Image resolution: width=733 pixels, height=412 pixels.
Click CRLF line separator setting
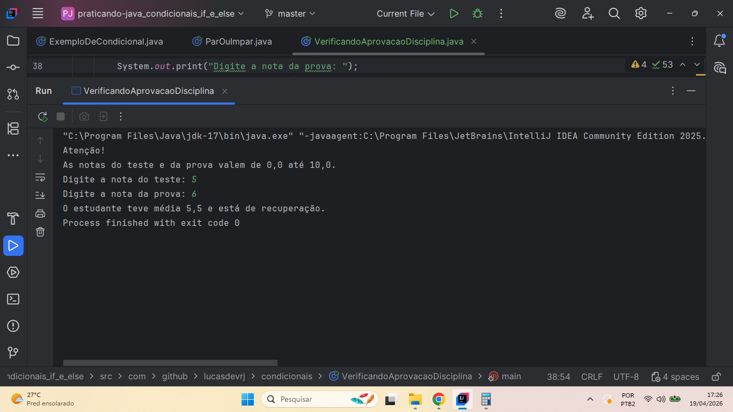click(591, 377)
